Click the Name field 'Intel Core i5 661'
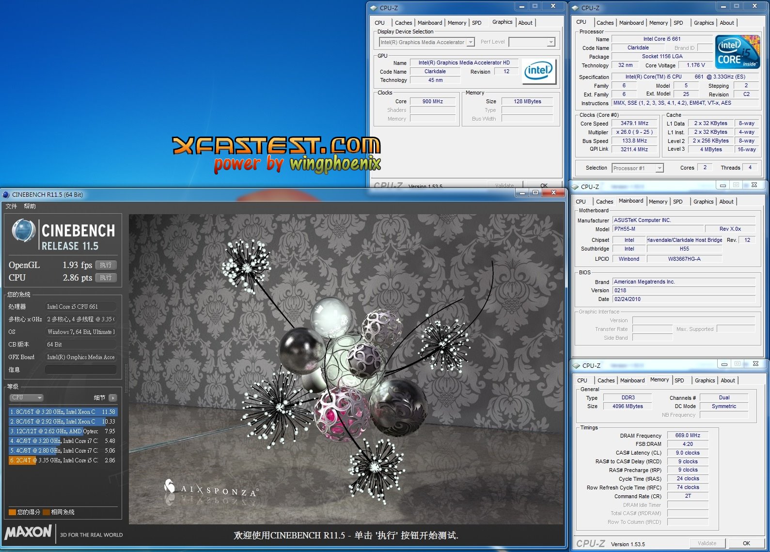 click(662, 39)
